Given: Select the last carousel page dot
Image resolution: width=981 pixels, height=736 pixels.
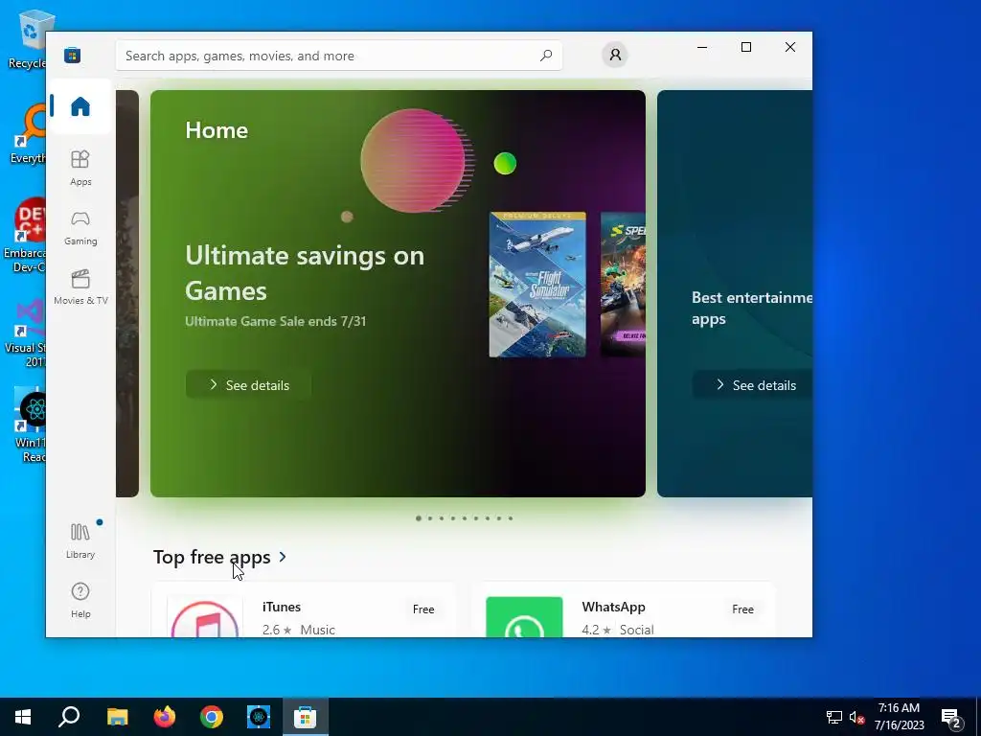Looking at the screenshot, I should pos(511,518).
